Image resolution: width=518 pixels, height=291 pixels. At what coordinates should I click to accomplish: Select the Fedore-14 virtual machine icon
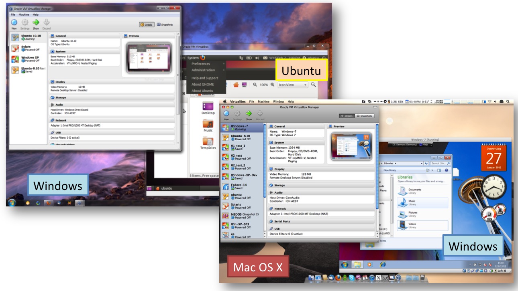(226, 187)
